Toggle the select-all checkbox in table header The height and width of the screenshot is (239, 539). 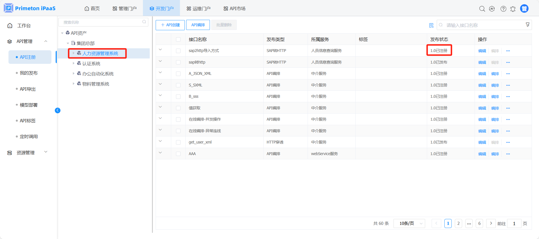coord(178,40)
